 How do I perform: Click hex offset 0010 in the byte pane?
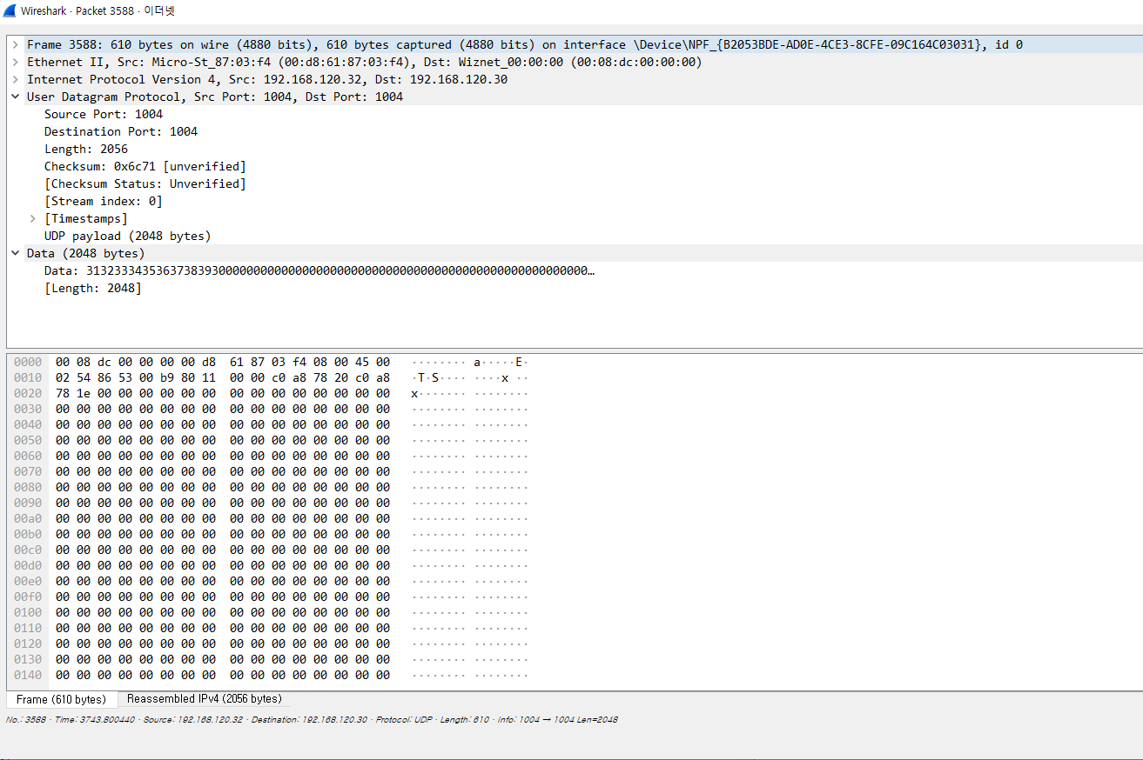28,377
